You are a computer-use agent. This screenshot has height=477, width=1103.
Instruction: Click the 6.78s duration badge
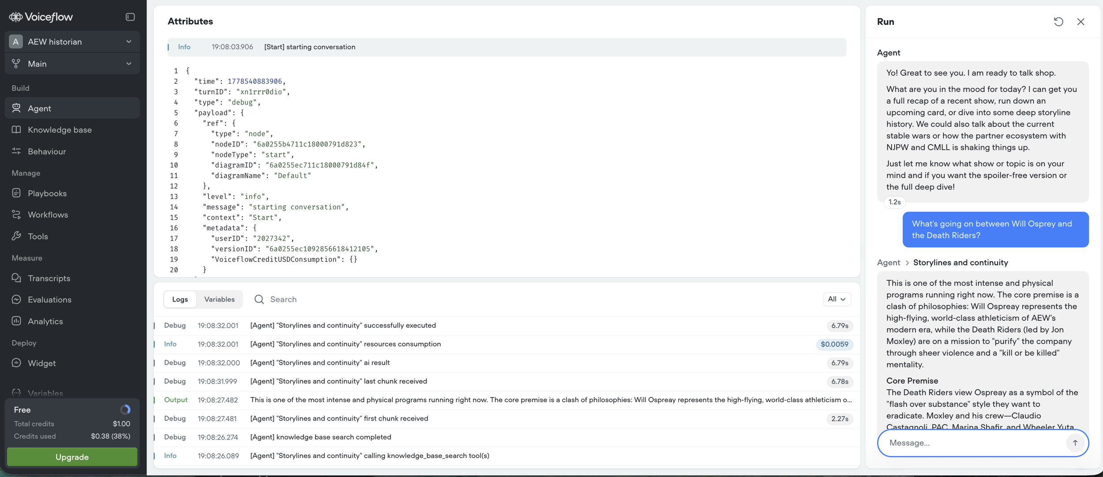[x=840, y=381]
